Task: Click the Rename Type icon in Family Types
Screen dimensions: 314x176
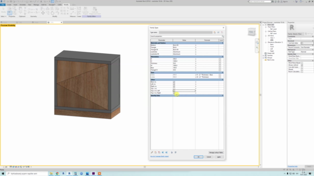Action: (x=218, y=32)
